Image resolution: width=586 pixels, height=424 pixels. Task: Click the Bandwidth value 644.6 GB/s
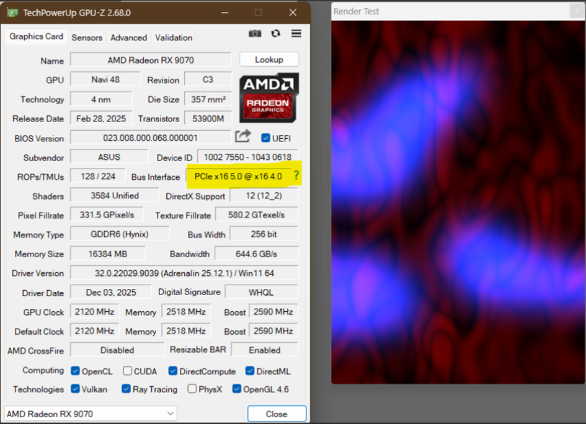[256, 254]
